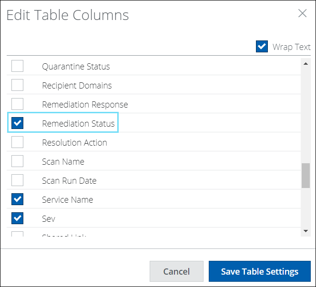Click the Scan Run Date label

point(69,180)
